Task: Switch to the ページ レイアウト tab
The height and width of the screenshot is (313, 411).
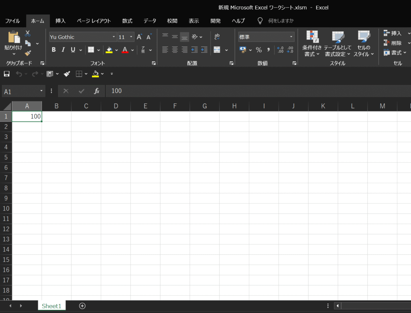Action: [94, 21]
